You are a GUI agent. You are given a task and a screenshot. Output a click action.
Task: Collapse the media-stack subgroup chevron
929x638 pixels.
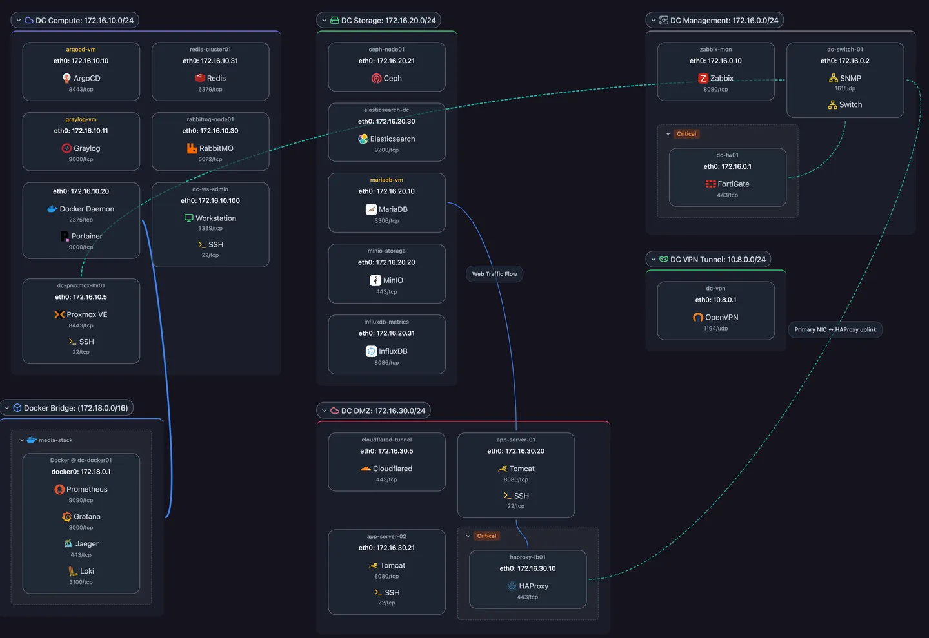[21, 440]
